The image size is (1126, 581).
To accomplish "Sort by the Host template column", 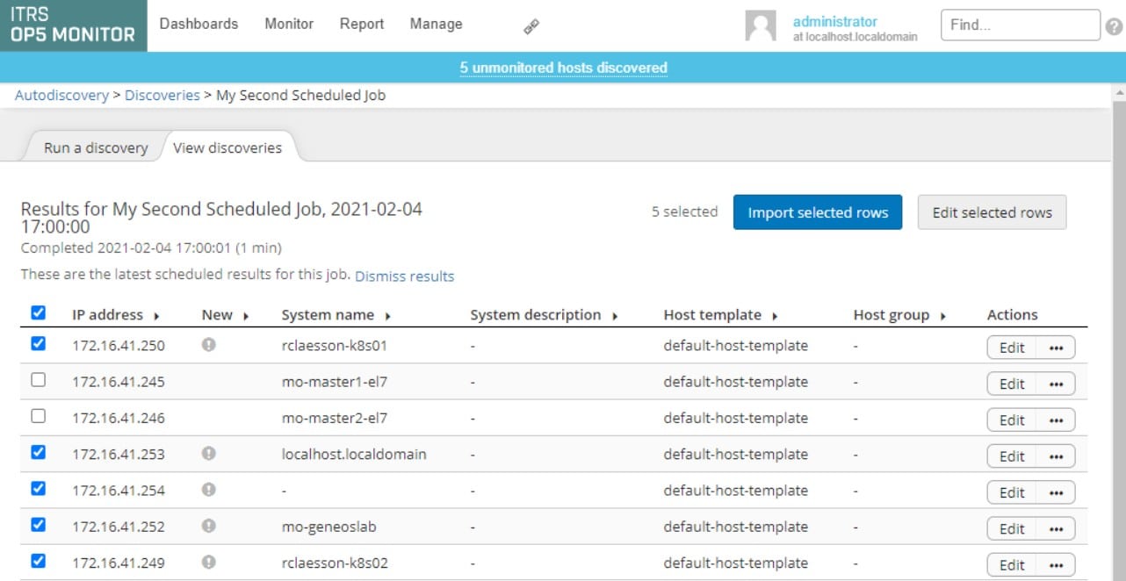I will pyautogui.click(x=721, y=315).
